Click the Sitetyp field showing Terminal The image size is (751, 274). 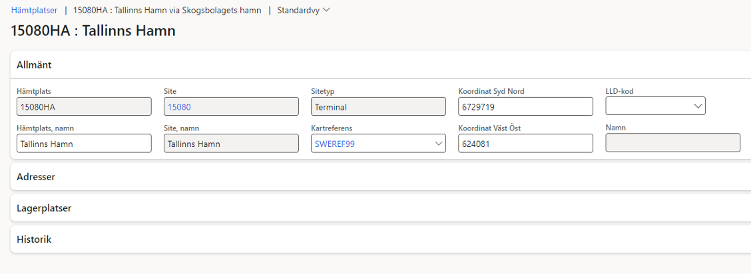[377, 106]
